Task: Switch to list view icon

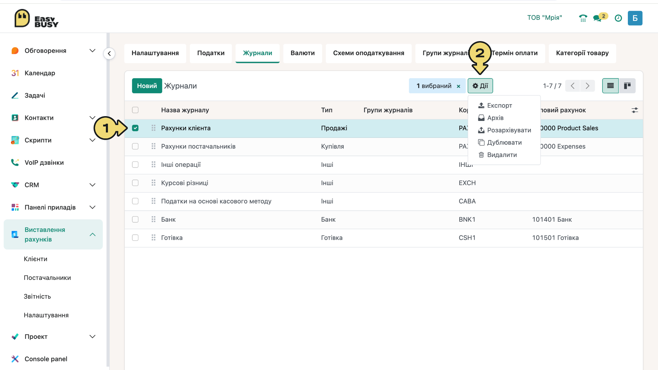Action: 610,86
